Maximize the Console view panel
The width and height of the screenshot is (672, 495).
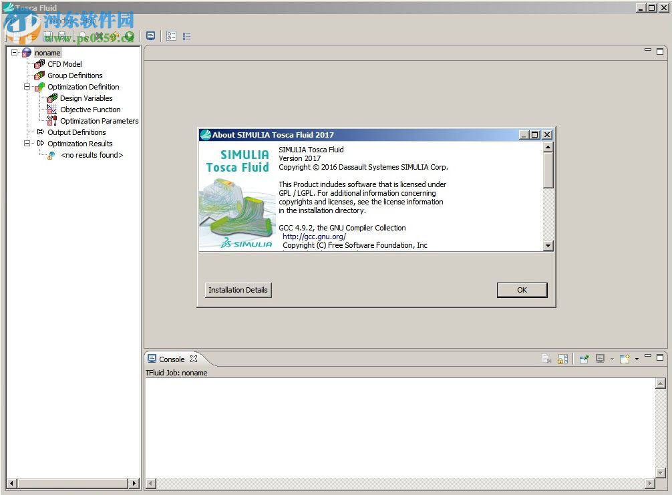660,357
